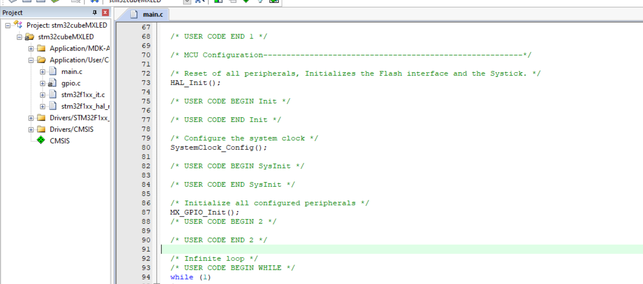Select main.c in the project tree
This screenshot has width=643, height=284.
click(72, 71)
